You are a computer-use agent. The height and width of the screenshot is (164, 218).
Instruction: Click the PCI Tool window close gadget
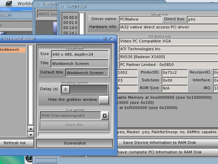coord(62,7)
